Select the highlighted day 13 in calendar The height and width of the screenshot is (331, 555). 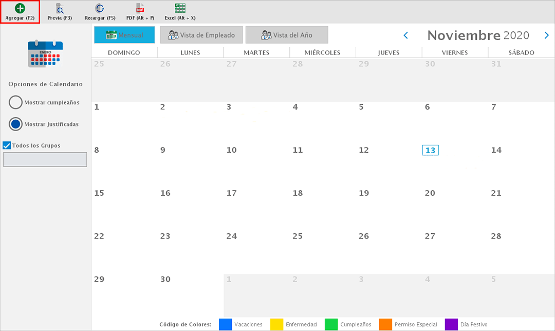430,150
